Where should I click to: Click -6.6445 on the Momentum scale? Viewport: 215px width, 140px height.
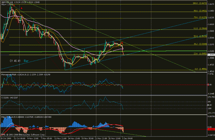(211, 93)
